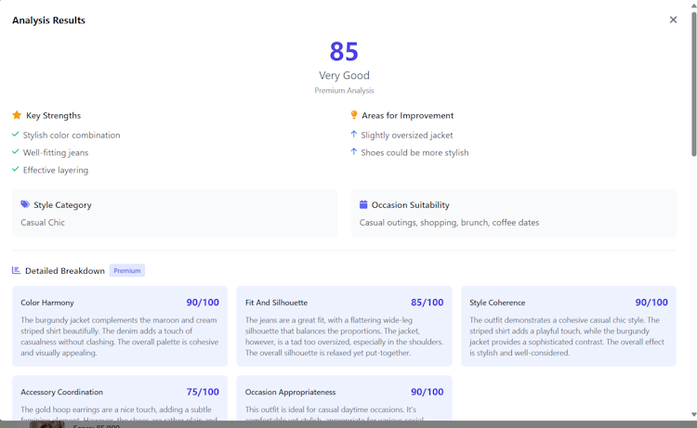This screenshot has width=697, height=428.
Task: Click the Color Harmony card title
Action: [x=47, y=303]
